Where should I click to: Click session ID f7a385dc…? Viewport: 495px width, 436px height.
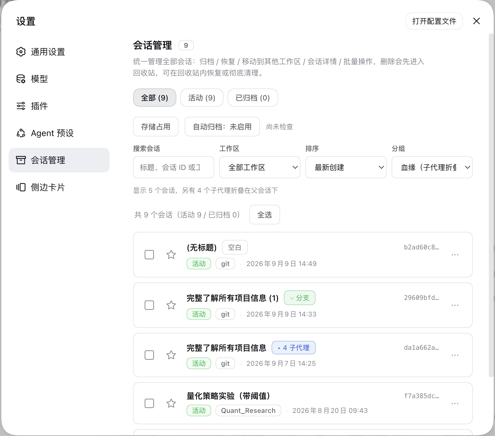pyautogui.click(x=421, y=396)
